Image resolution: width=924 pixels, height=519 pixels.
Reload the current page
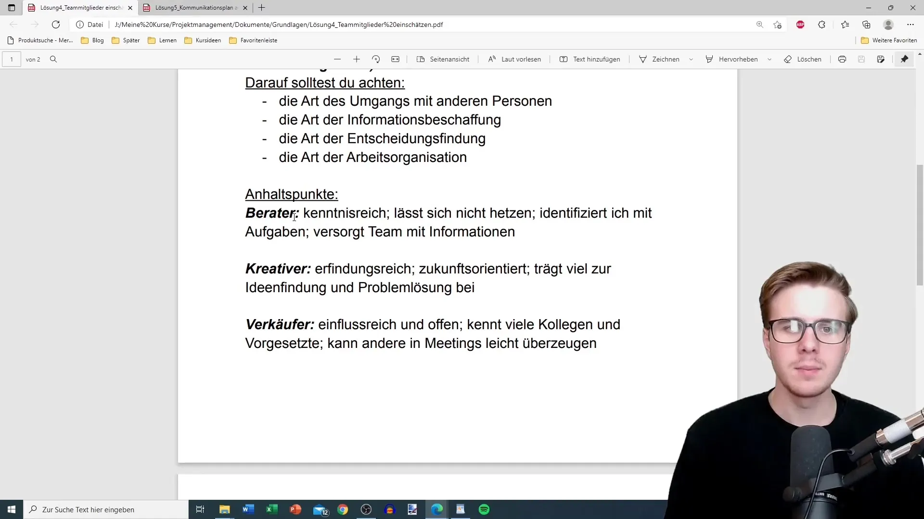[56, 25]
